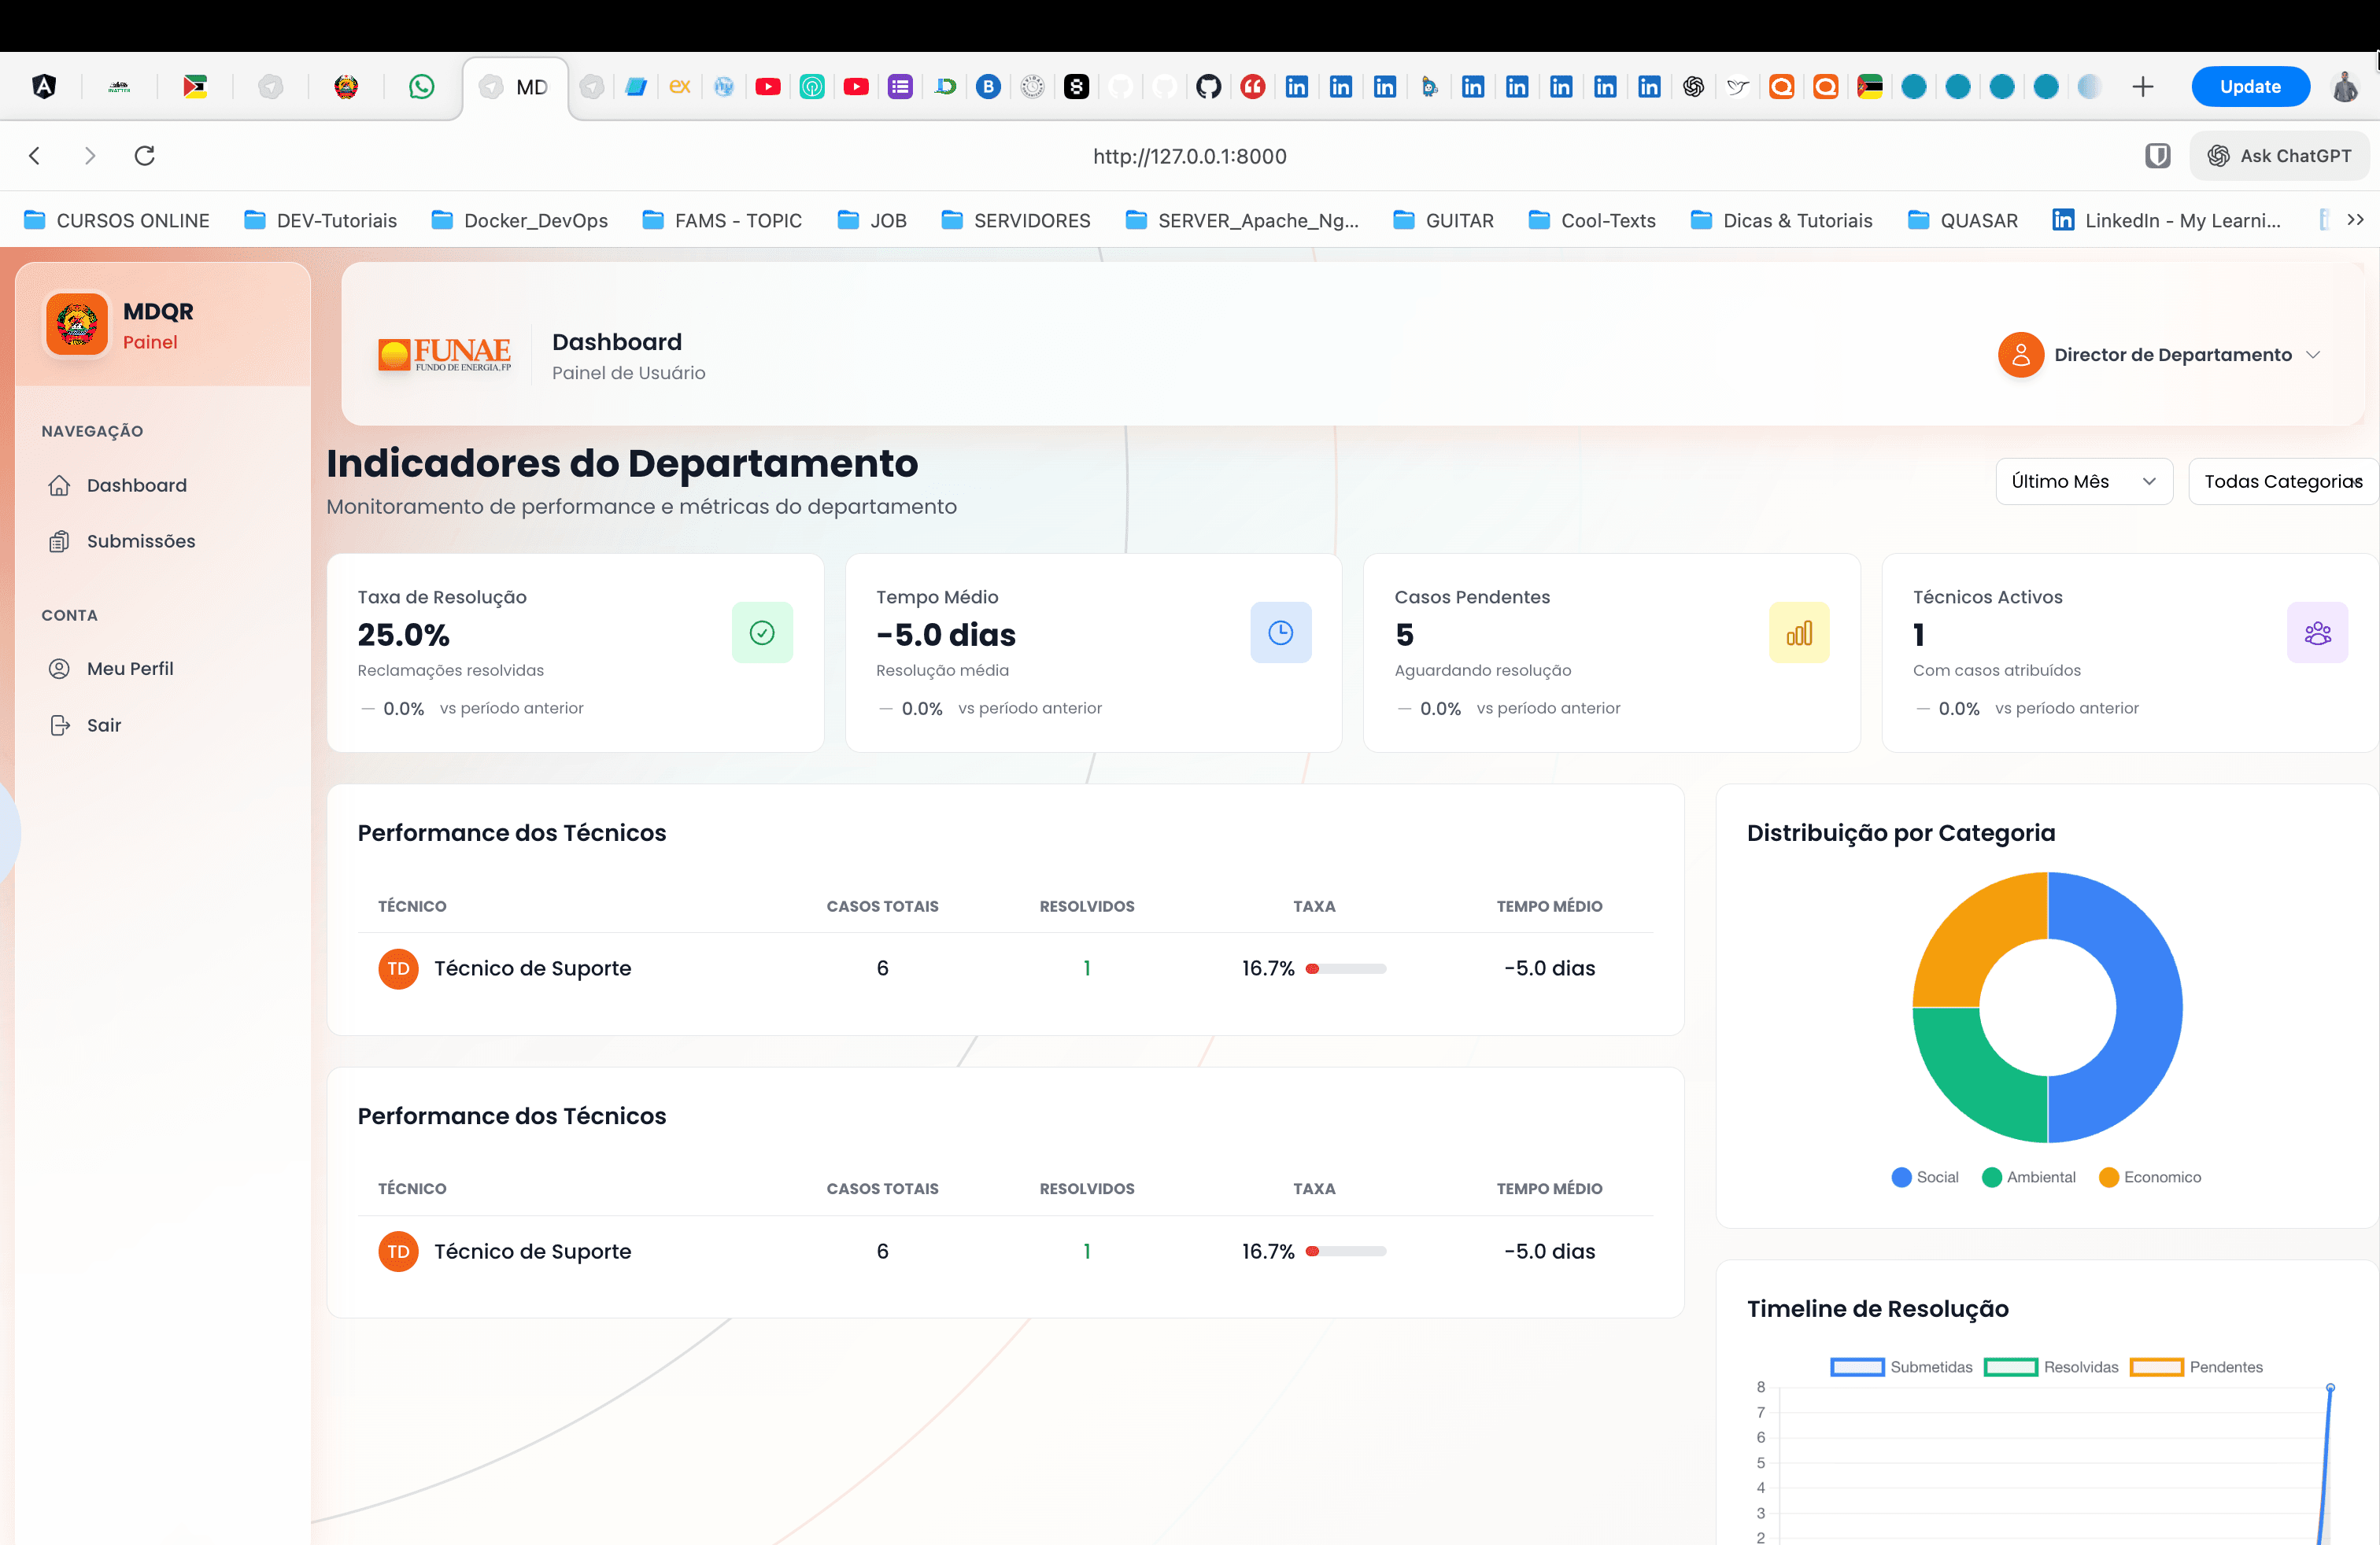The image size is (2380, 1545).
Task: Click the Submissões clipboard icon in sidebar
Action: [x=59, y=540]
